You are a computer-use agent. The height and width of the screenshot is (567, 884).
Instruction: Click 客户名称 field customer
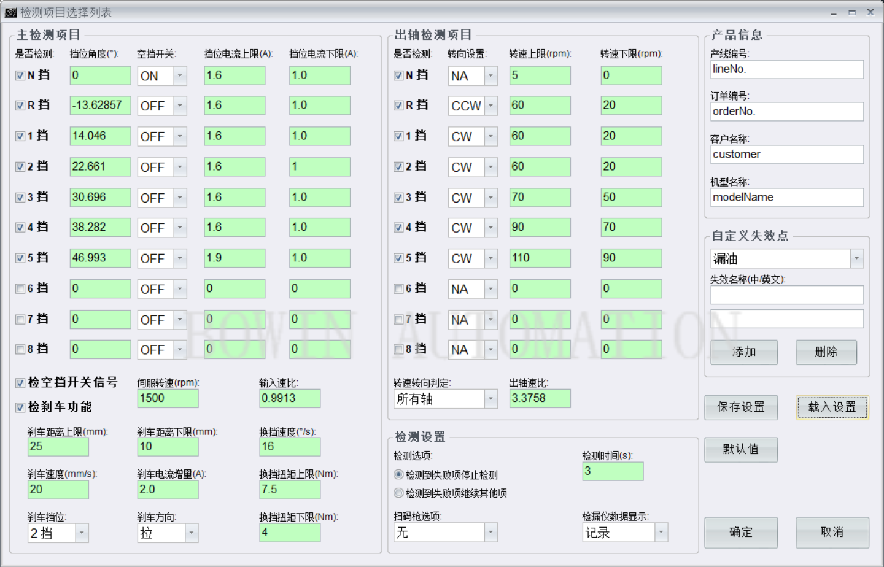point(787,155)
